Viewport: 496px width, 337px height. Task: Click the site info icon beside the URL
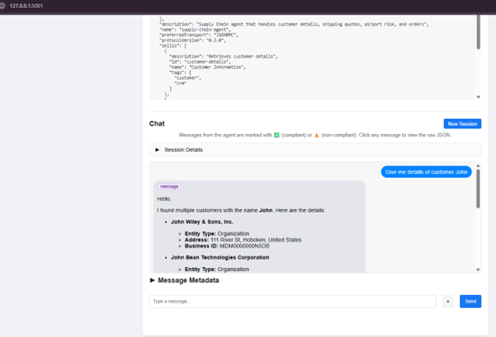(2, 6)
